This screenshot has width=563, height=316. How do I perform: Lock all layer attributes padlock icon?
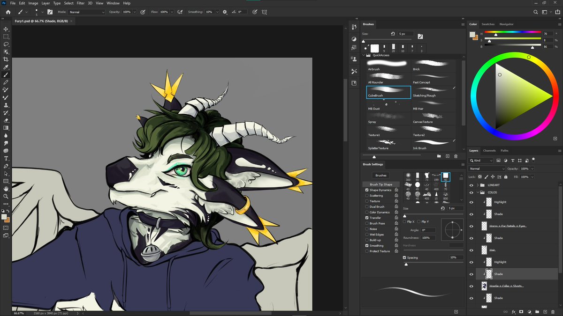point(505,177)
